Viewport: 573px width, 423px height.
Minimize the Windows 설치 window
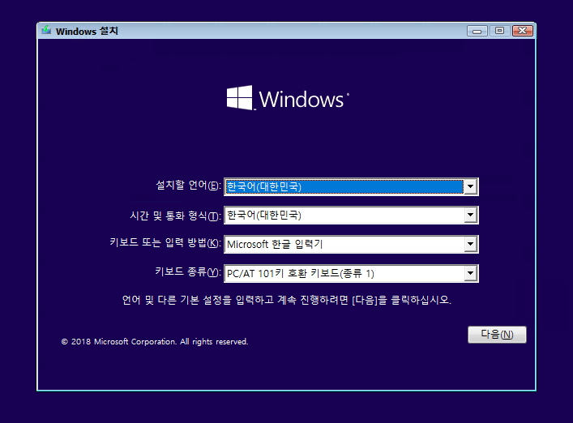click(x=477, y=31)
